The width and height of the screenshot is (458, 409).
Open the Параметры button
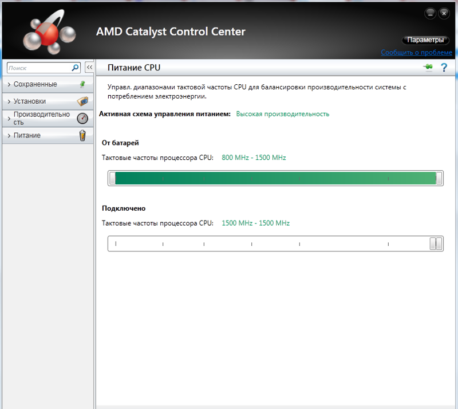pyautogui.click(x=425, y=40)
